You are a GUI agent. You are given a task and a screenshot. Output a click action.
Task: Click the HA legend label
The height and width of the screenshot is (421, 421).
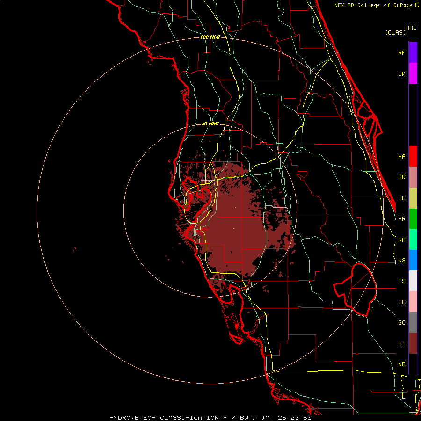(401, 157)
